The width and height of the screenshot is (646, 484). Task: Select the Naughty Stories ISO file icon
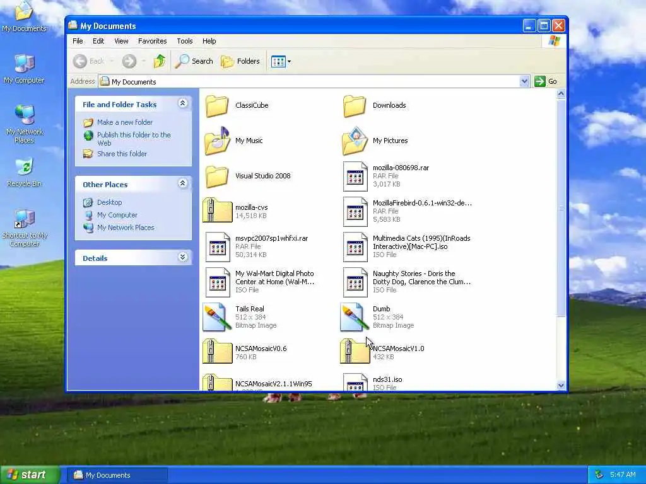[x=355, y=282]
